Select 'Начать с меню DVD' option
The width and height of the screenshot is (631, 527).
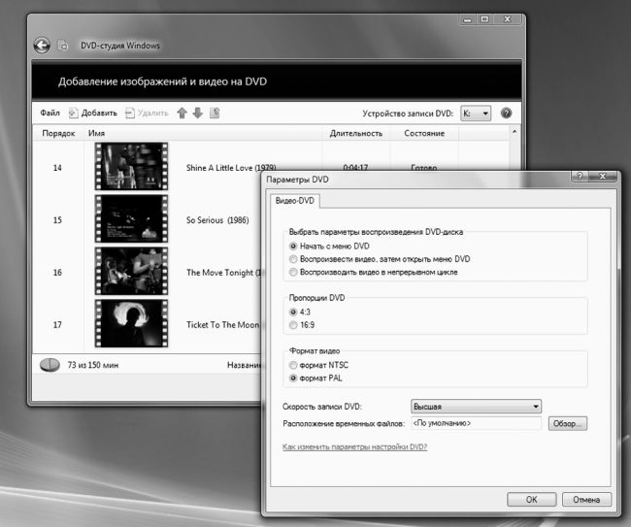click(294, 247)
